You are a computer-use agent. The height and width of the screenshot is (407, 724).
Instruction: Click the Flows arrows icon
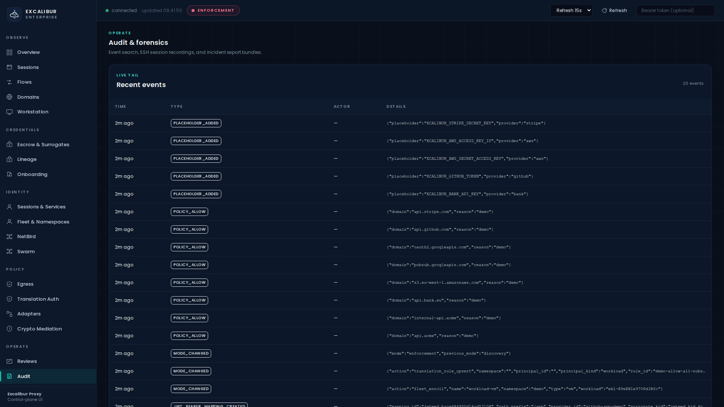(x=9, y=82)
